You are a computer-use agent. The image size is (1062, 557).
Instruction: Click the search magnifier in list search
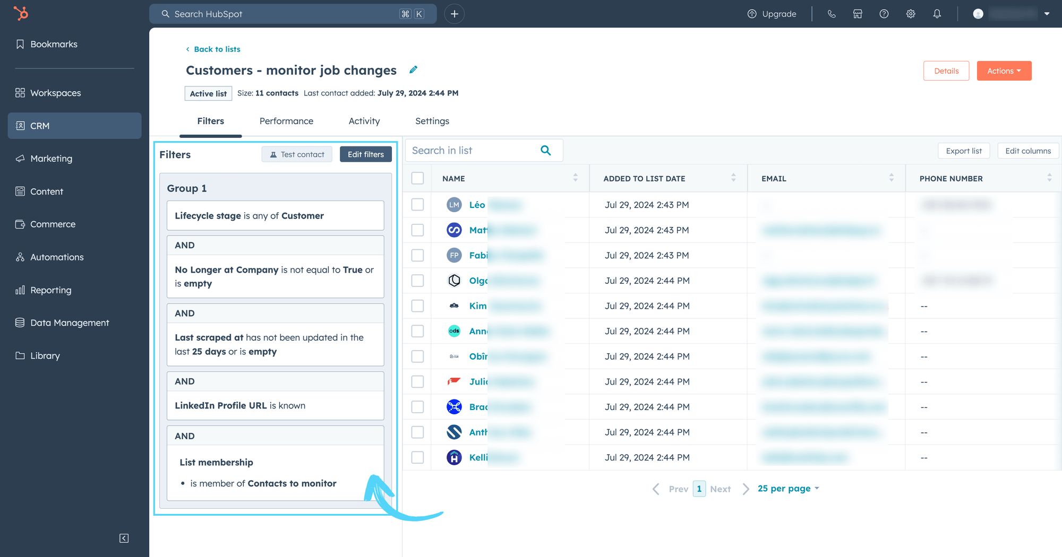[x=545, y=151]
